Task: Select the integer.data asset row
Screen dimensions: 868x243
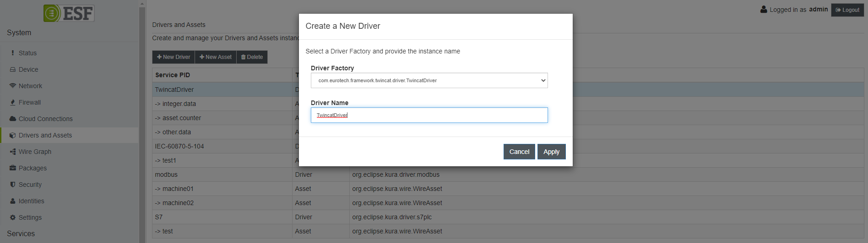Action: tap(222, 104)
